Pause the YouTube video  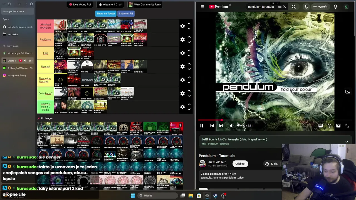pos(202,126)
